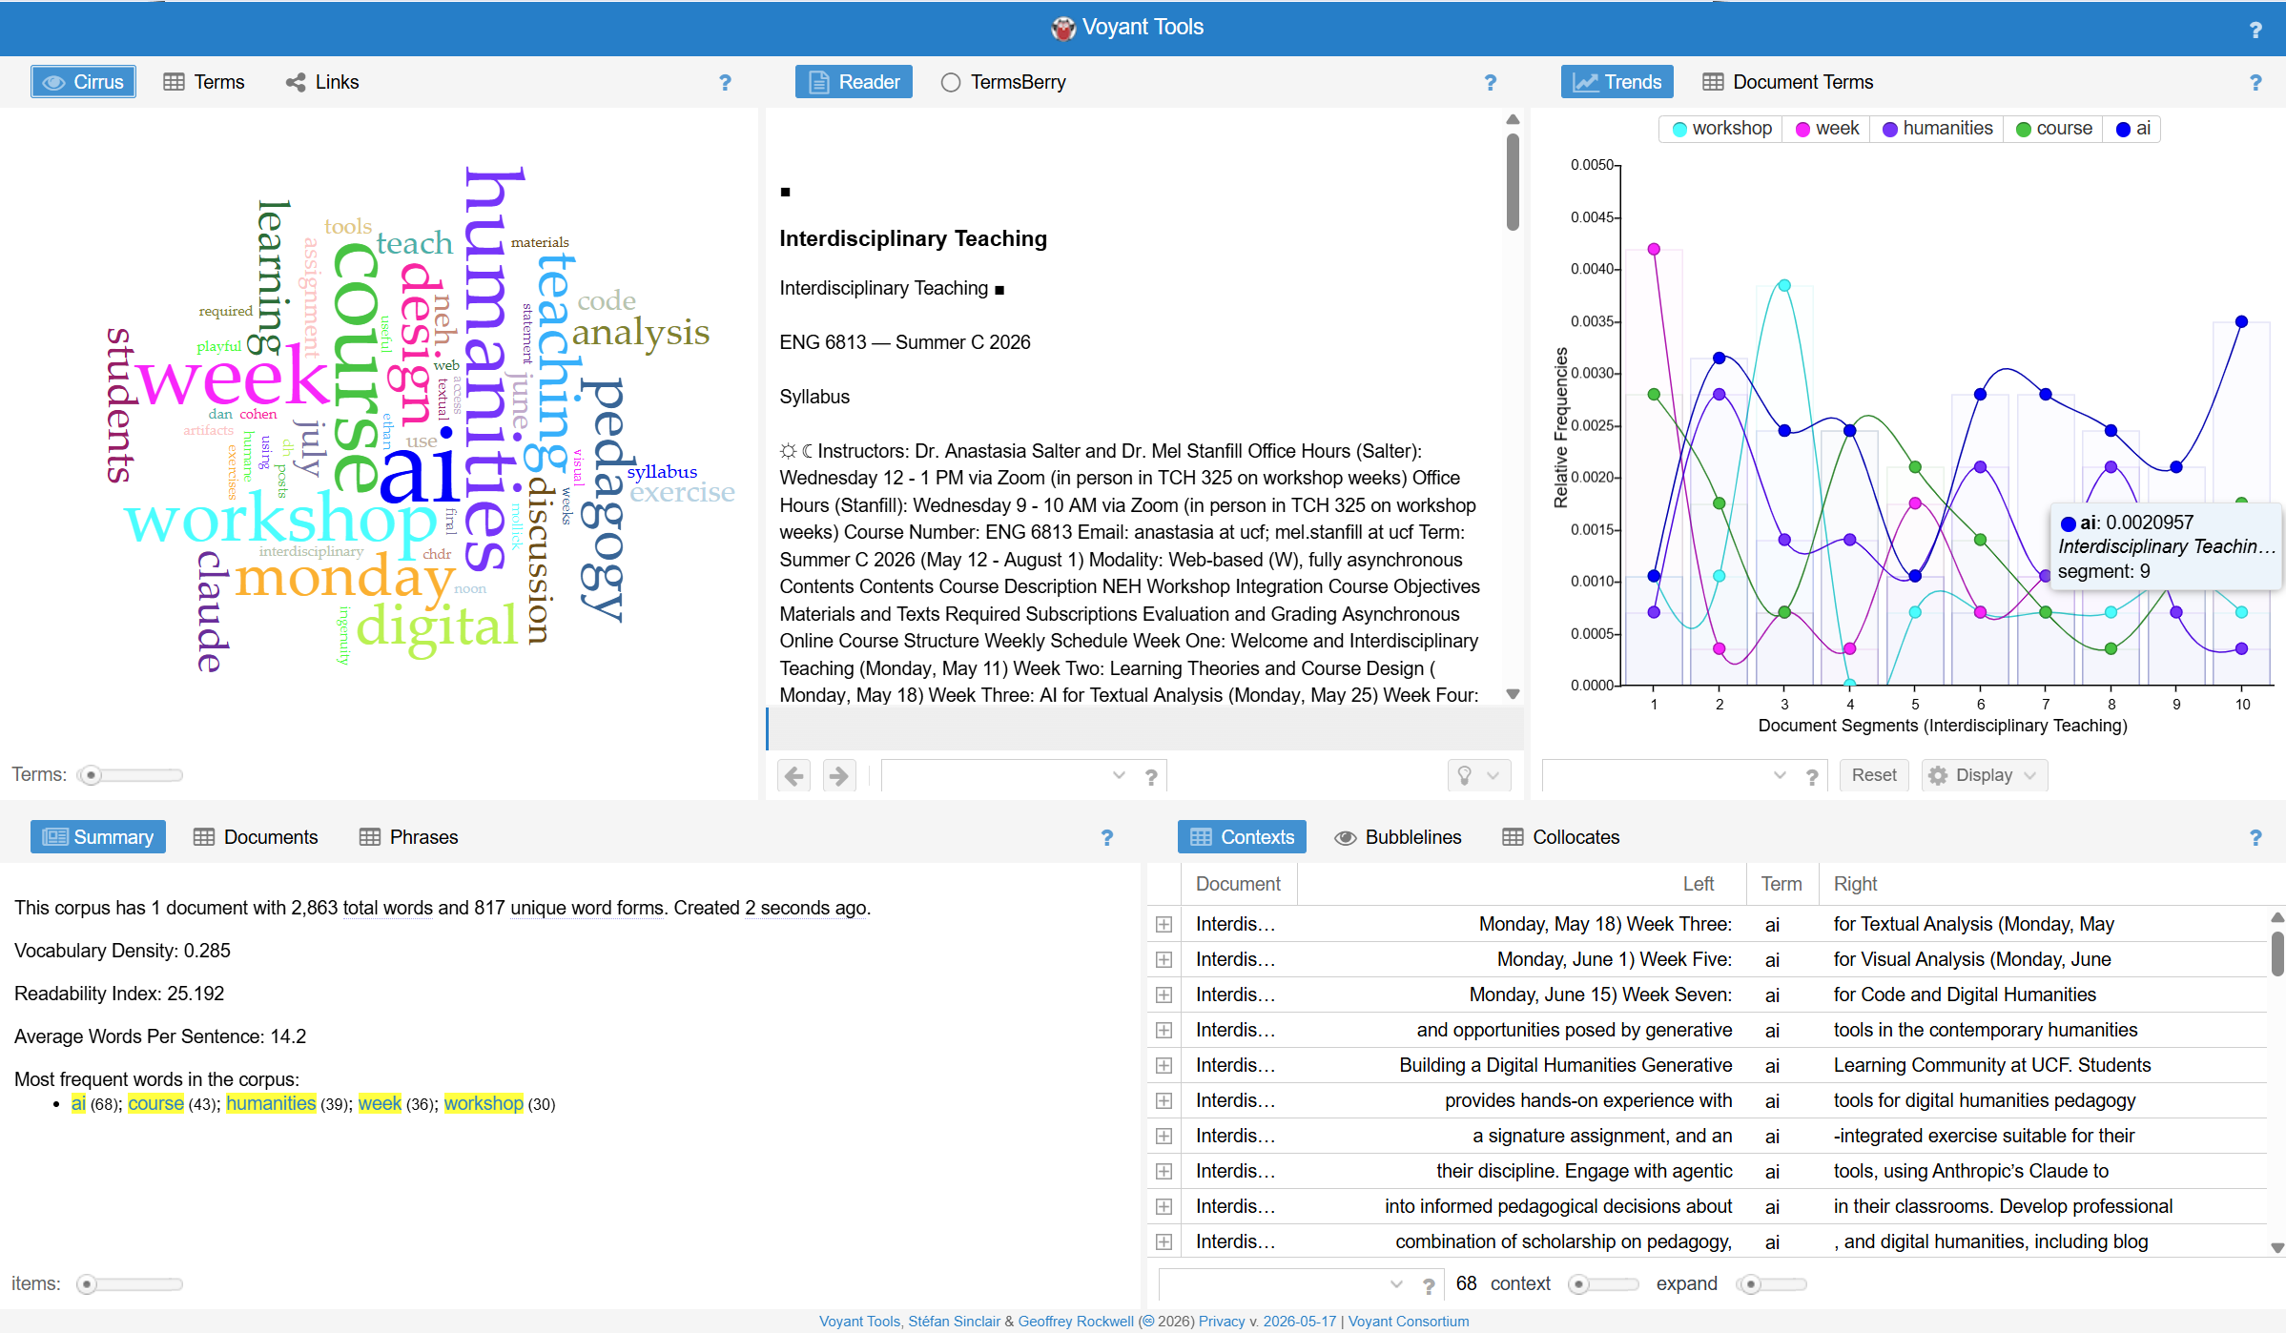
Task: Sort by the Term column header
Action: click(x=1781, y=885)
